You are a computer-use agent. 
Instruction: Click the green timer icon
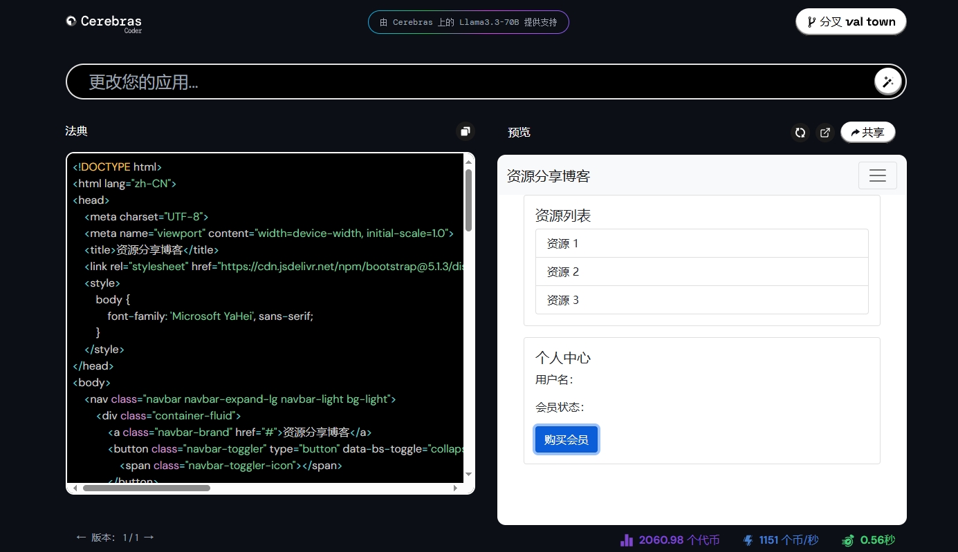[x=848, y=540]
